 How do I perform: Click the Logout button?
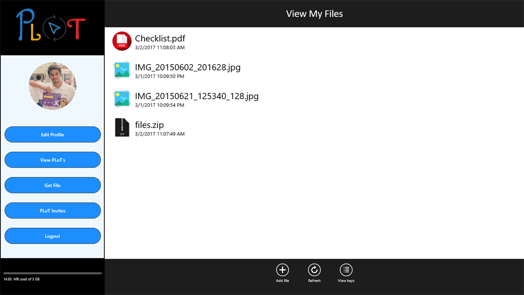(x=52, y=236)
